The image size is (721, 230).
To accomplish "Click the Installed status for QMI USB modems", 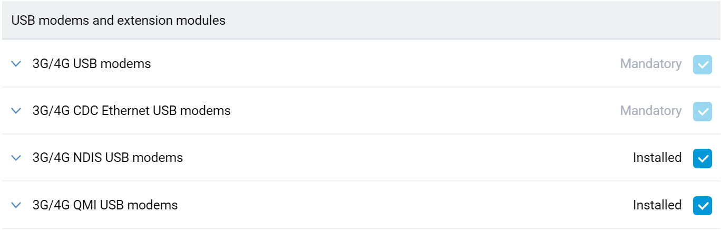I will pyautogui.click(x=657, y=205).
